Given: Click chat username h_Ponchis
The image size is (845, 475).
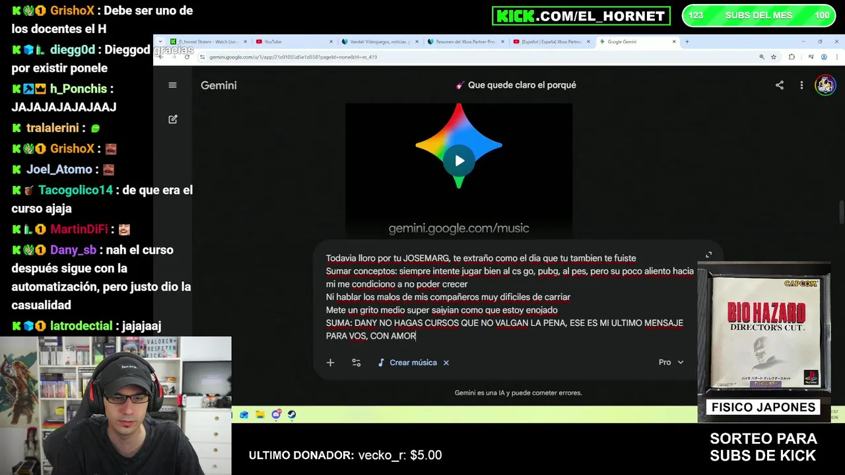Looking at the screenshot, I should point(79,88).
